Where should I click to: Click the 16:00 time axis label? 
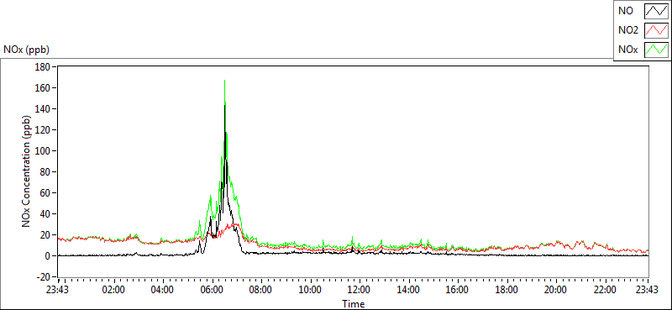[x=457, y=289]
